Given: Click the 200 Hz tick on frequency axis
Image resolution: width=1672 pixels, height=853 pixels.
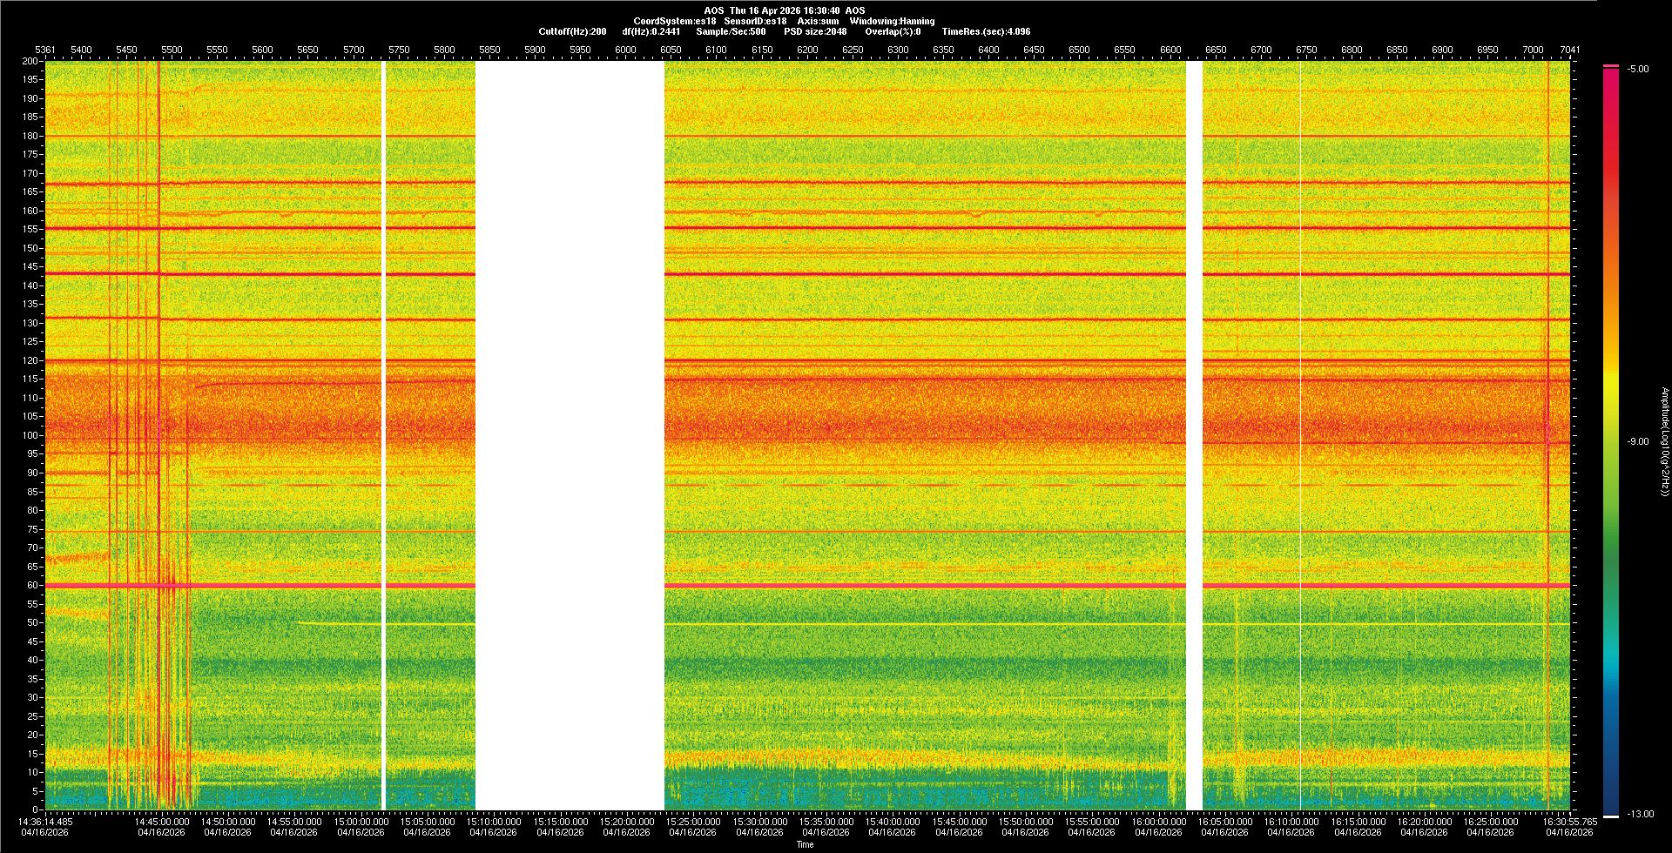Looking at the screenshot, I should click(30, 62).
